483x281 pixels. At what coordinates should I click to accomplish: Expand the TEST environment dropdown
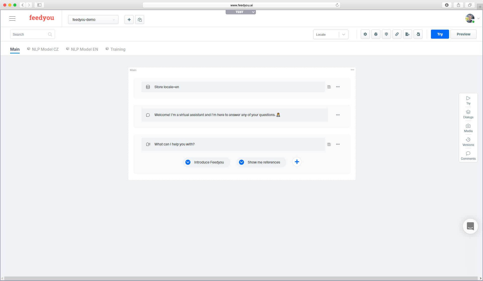[x=253, y=12]
